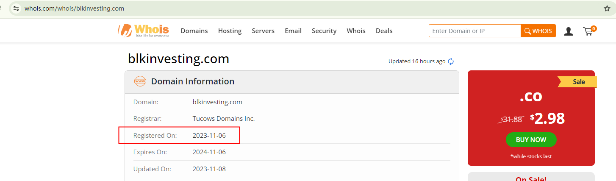Open the Servers menu

click(263, 31)
